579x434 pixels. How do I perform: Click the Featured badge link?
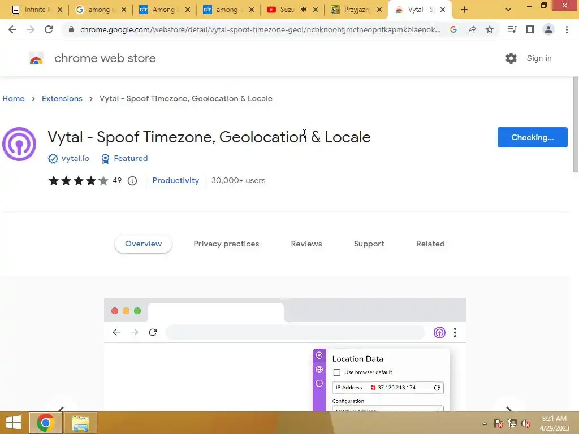click(131, 159)
